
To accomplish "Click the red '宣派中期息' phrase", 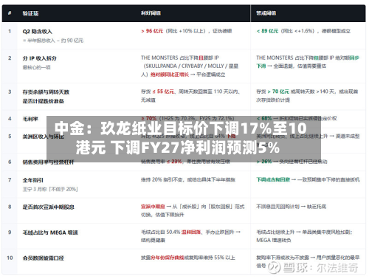I will (x=153, y=207).
